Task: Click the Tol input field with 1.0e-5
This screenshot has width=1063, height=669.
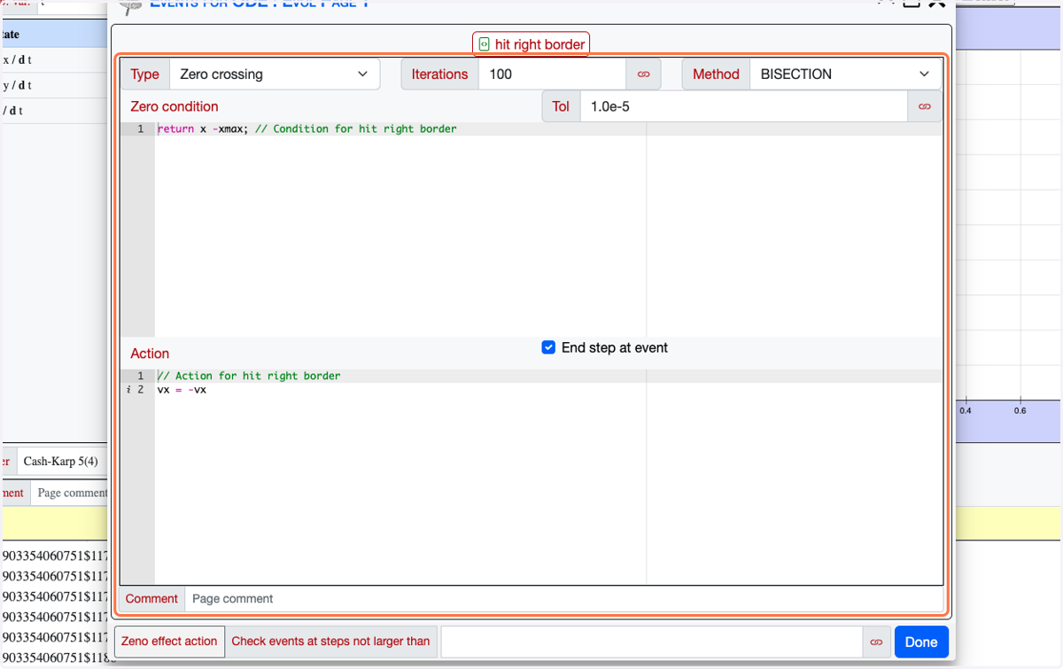Action: coord(744,106)
